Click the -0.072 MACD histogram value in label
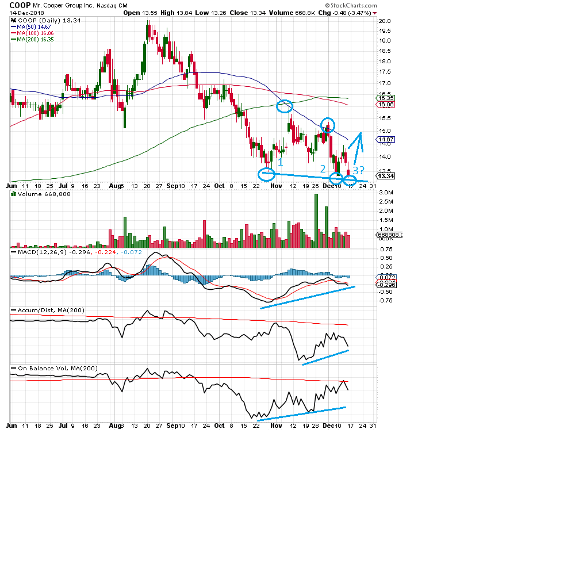This screenshot has width=575, height=575. [x=131, y=252]
